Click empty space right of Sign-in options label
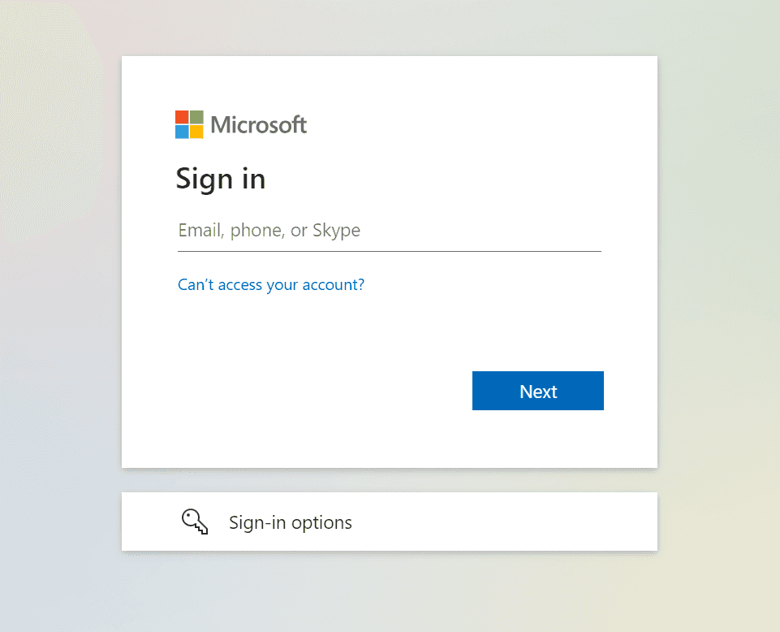This screenshot has width=780, height=632. (x=498, y=522)
